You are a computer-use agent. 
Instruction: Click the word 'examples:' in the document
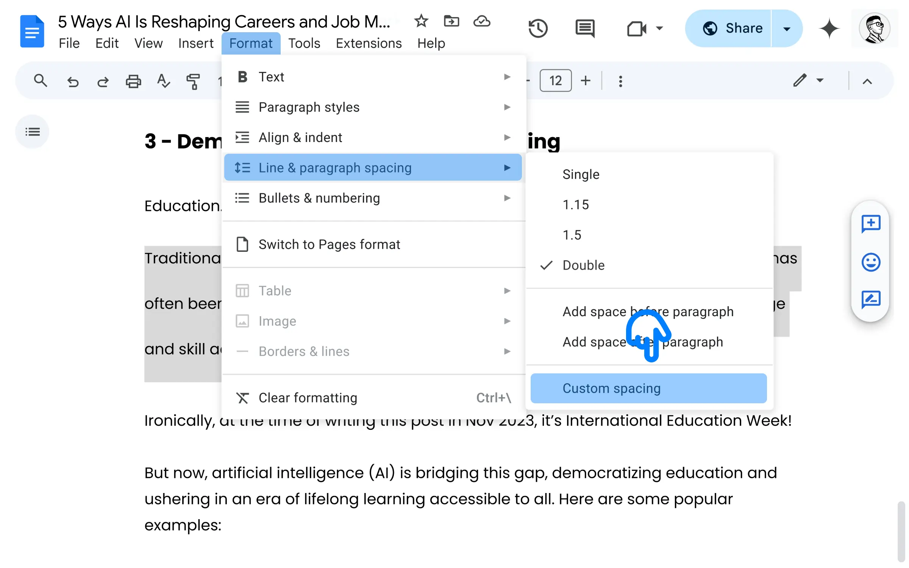point(183,526)
